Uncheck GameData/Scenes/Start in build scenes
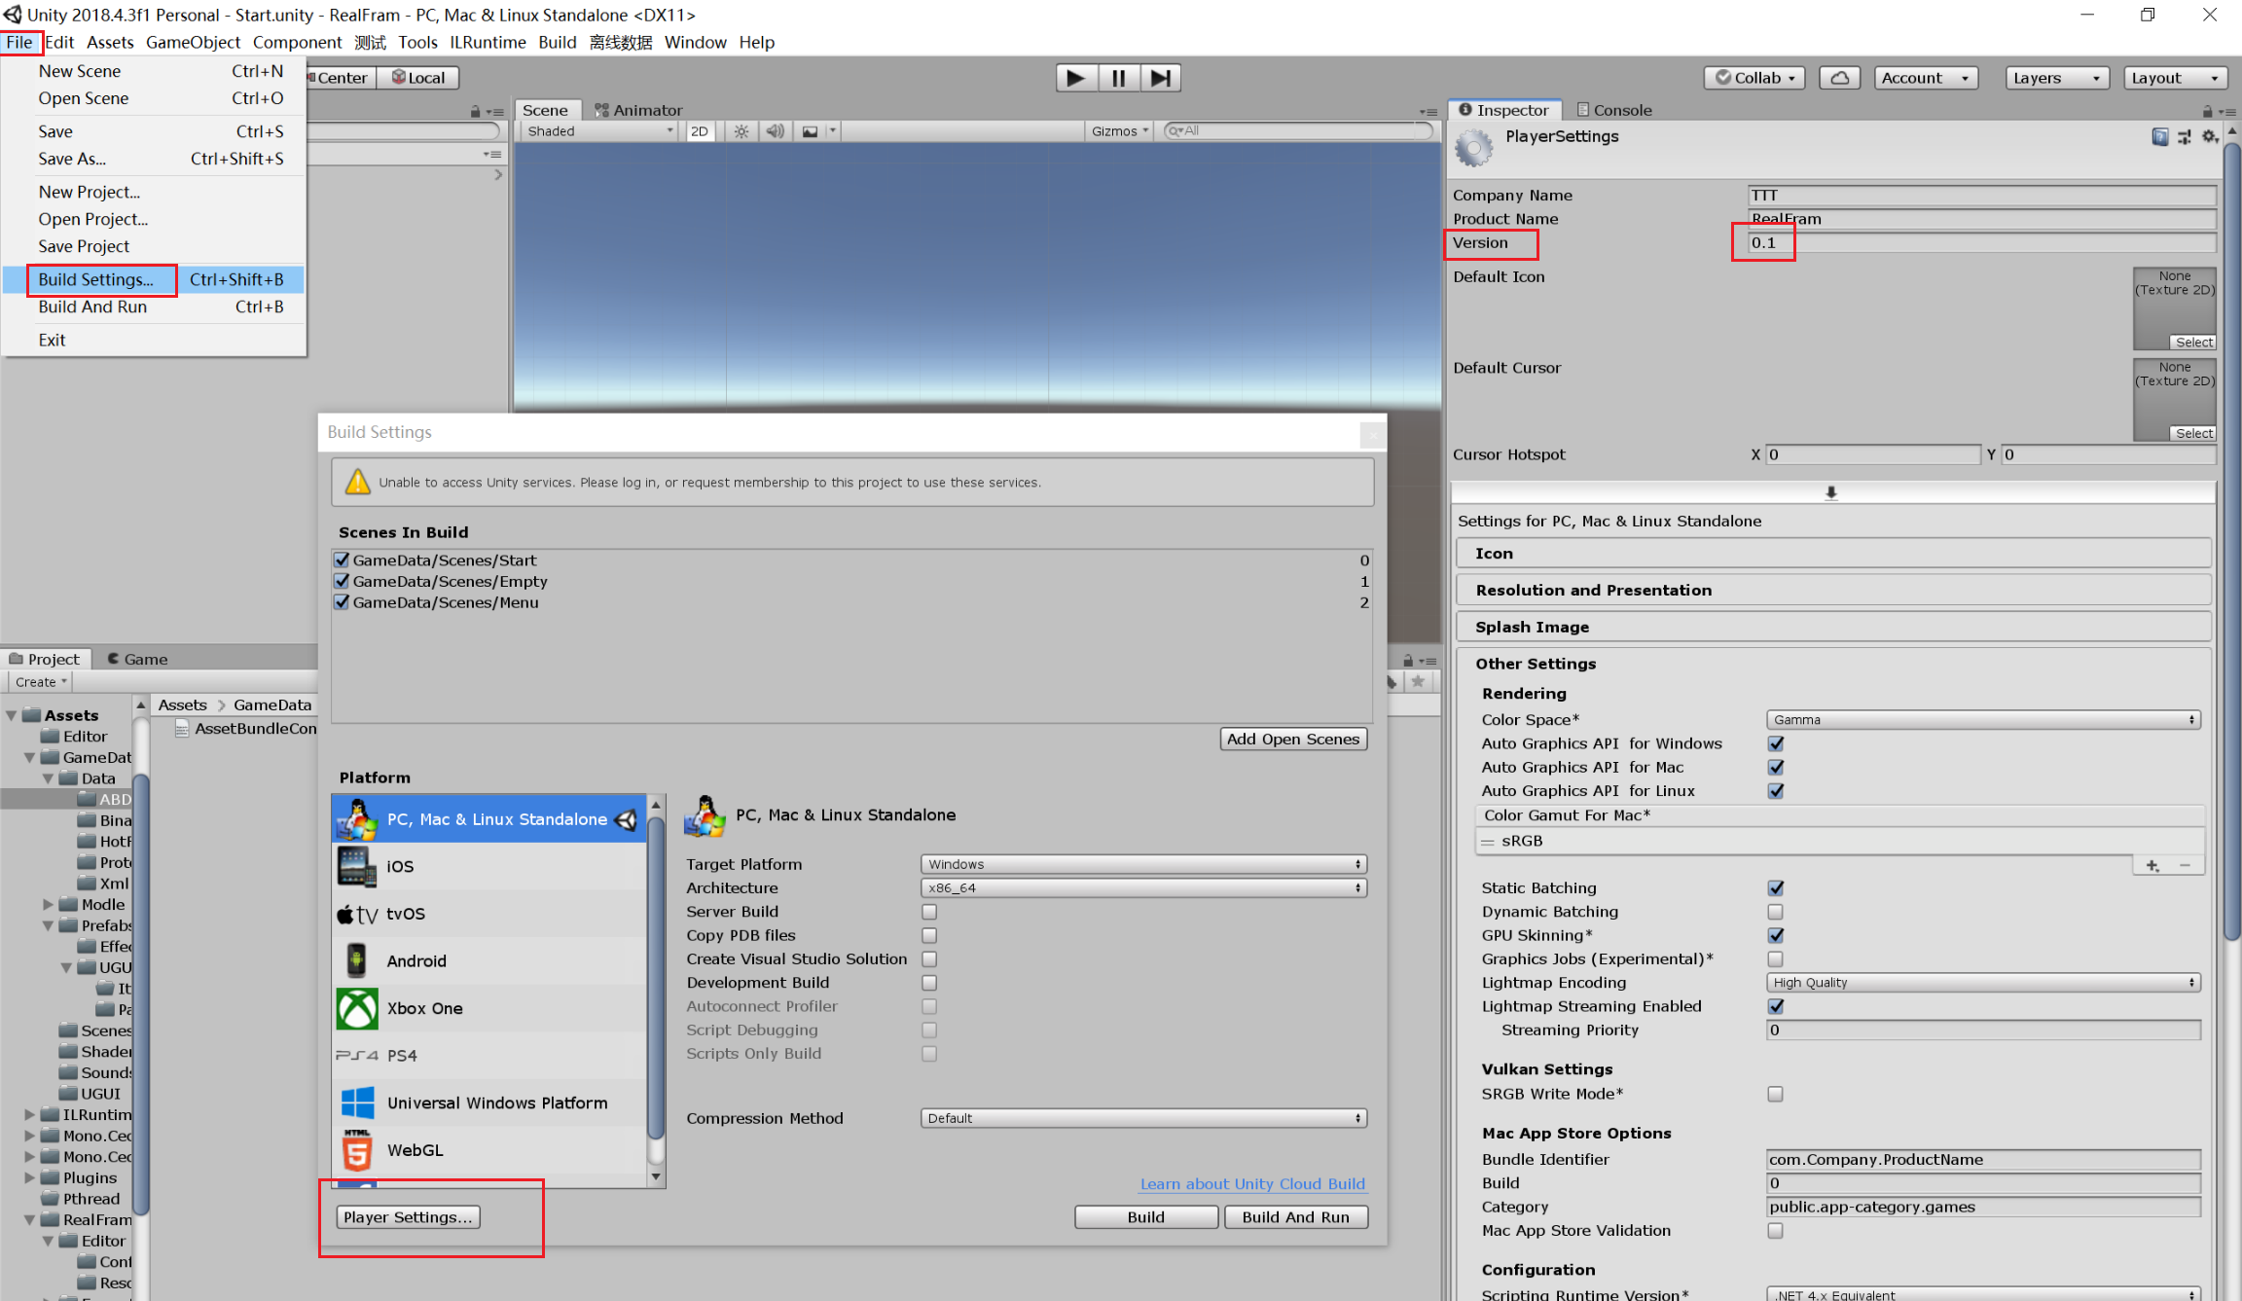This screenshot has width=2242, height=1301. 342,560
